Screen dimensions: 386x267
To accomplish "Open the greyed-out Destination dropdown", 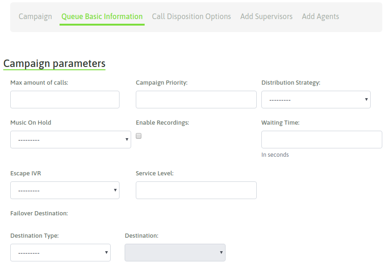I will [x=175, y=253].
